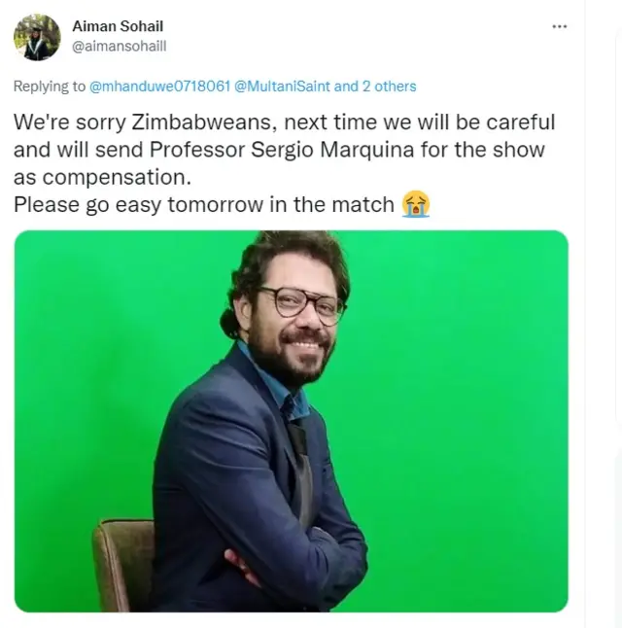The height and width of the screenshot is (628, 622).
Task: Open the @mhanduwe0718061 mention
Action: 159,87
